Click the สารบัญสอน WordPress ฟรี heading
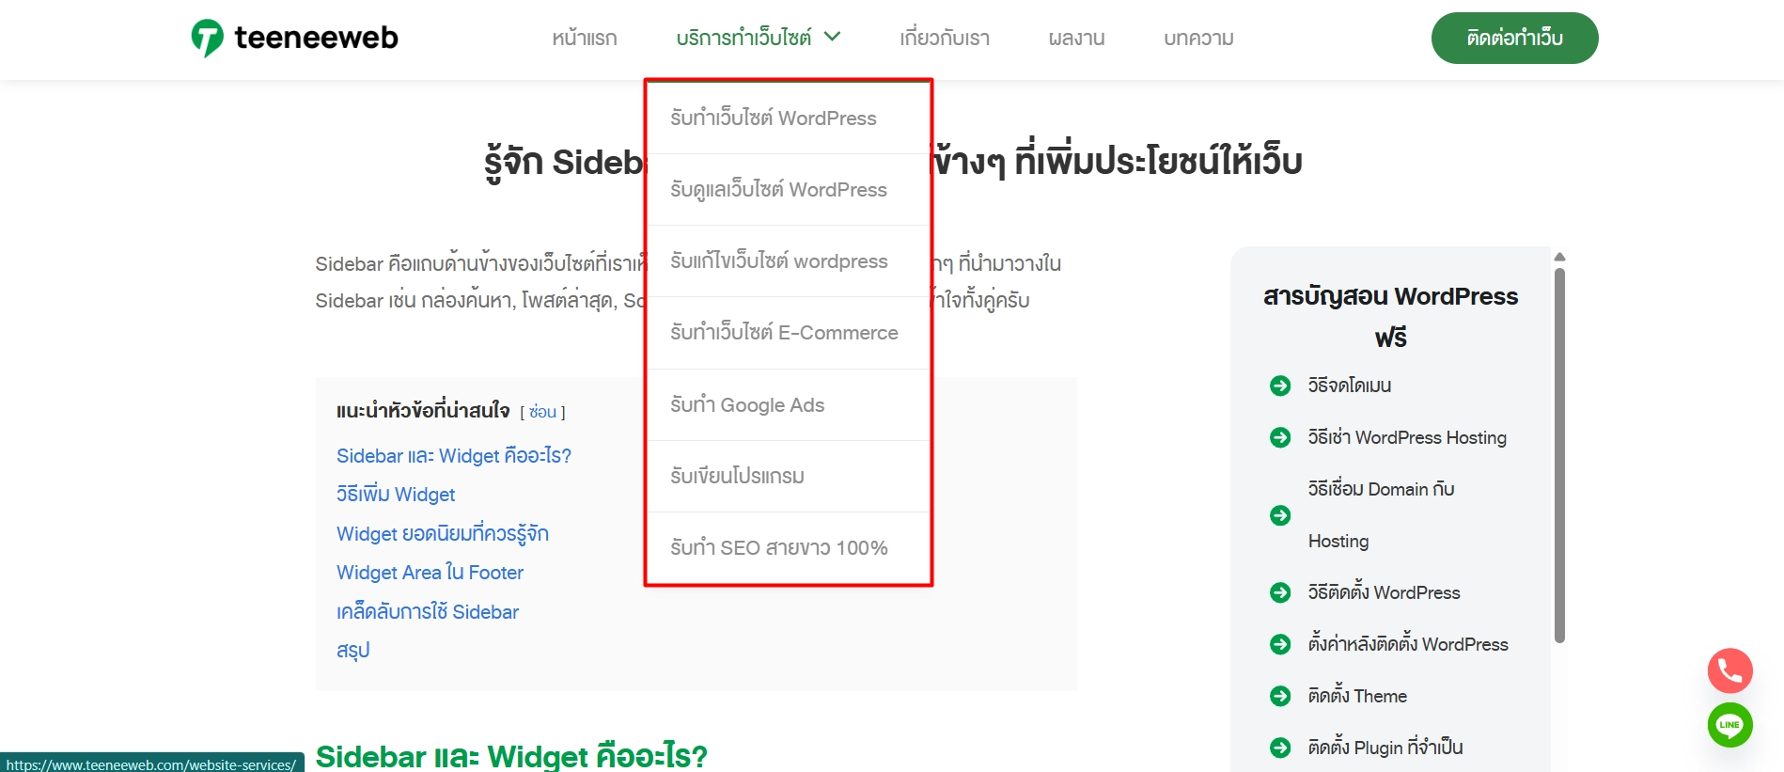The height and width of the screenshot is (772, 1784). (x=1390, y=317)
